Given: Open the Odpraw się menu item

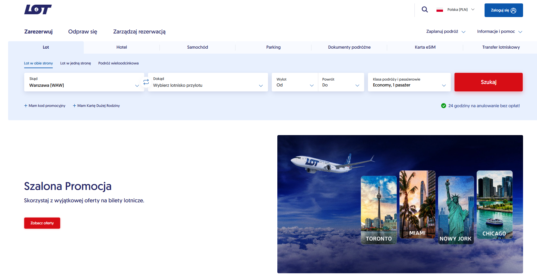Looking at the screenshot, I should pos(83,32).
